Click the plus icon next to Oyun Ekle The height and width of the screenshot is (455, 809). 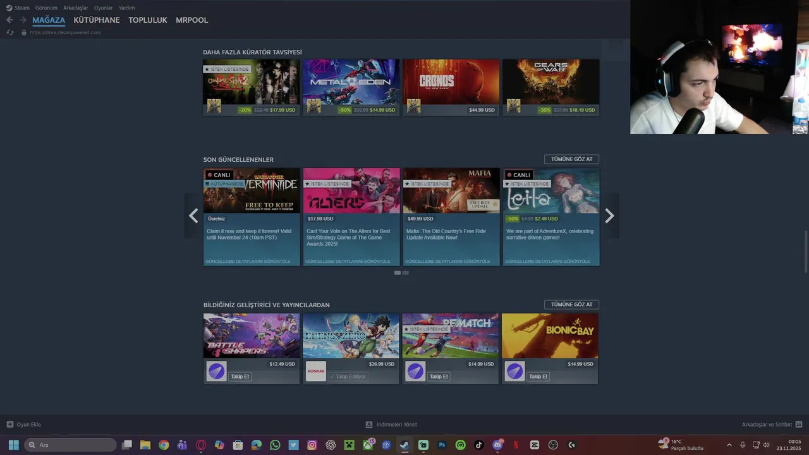point(10,425)
